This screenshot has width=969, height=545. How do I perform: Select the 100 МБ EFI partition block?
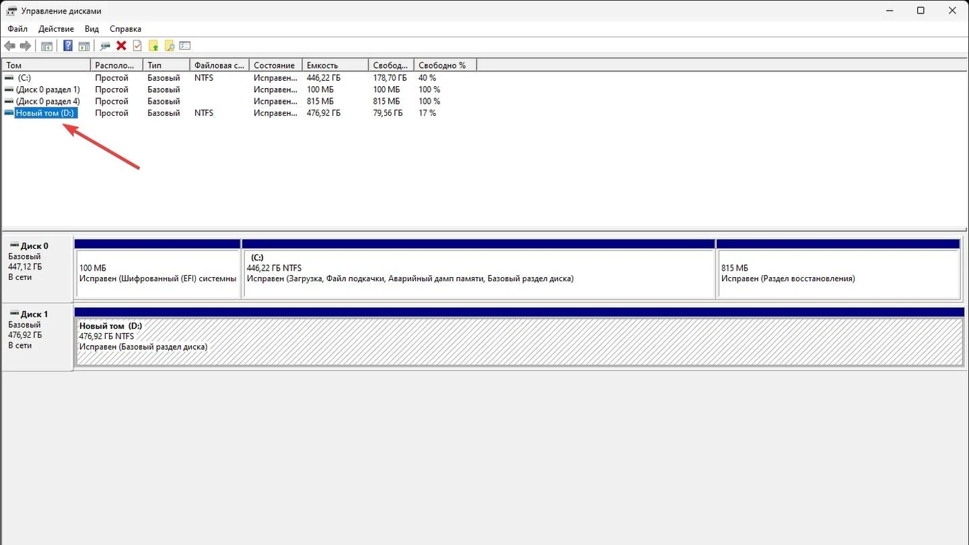pyautogui.click(x=158, y=273)
